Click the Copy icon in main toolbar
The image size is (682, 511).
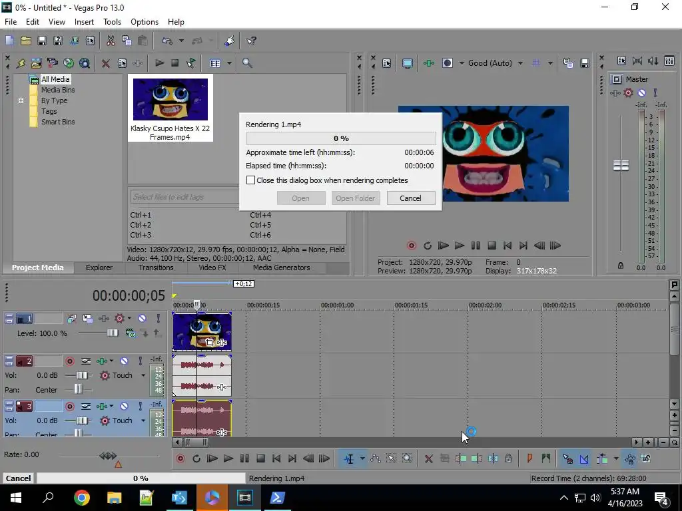[127, 41]
